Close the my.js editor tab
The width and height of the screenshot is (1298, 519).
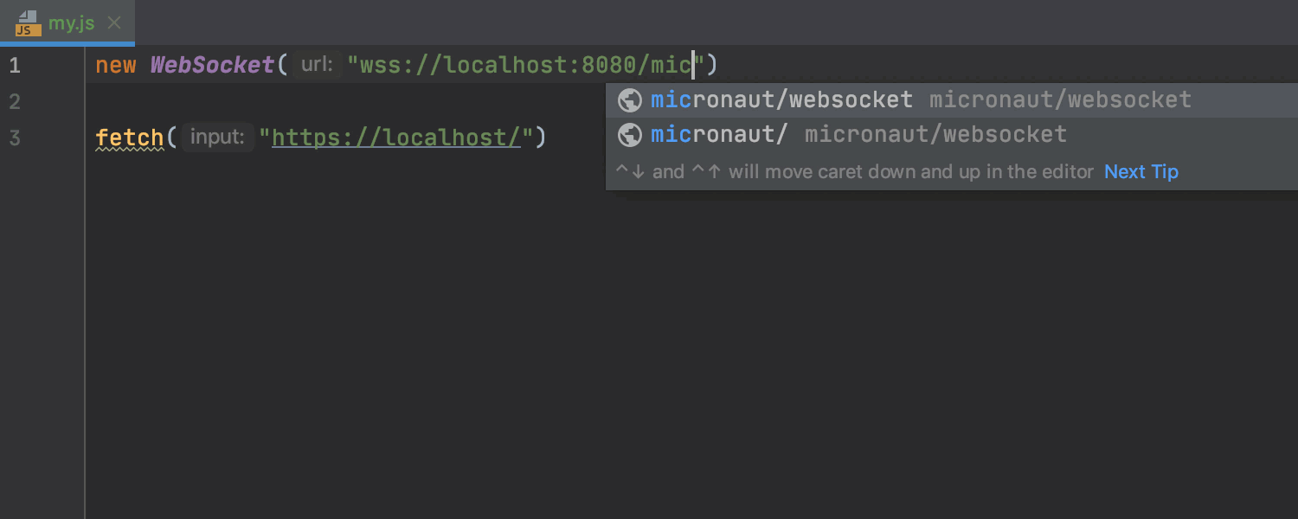114,23
